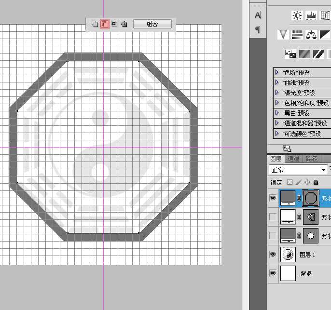Open the Paragraph panel icon
The width and height of the screenshot is (331, 310).
click(x=258, y=30)
